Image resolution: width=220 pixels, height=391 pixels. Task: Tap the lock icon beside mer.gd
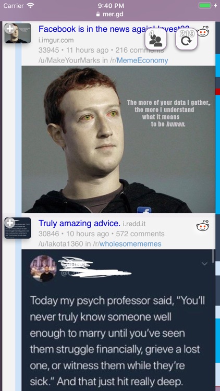[98, 14]
